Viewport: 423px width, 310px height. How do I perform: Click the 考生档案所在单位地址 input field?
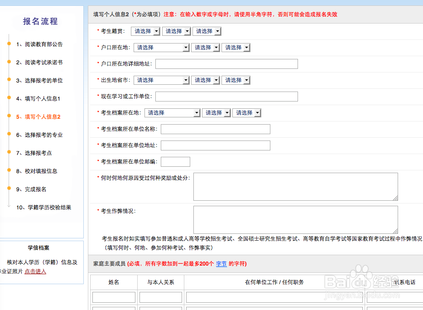tap(216, 145)
